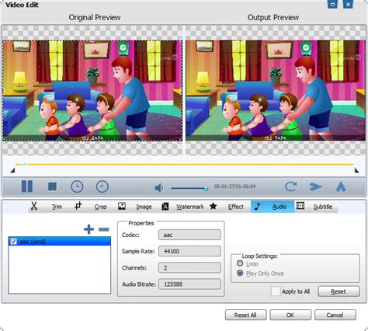The width and height of the screenshot is (368, 331).
Task: Uncheck the aac (und) track checkbox
Action: (13, 242)
